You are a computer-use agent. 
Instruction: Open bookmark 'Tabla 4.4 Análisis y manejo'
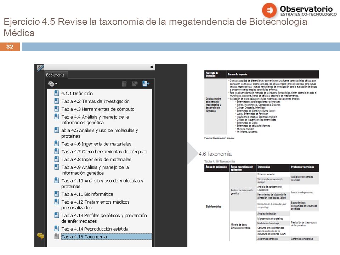pos(95,120)
